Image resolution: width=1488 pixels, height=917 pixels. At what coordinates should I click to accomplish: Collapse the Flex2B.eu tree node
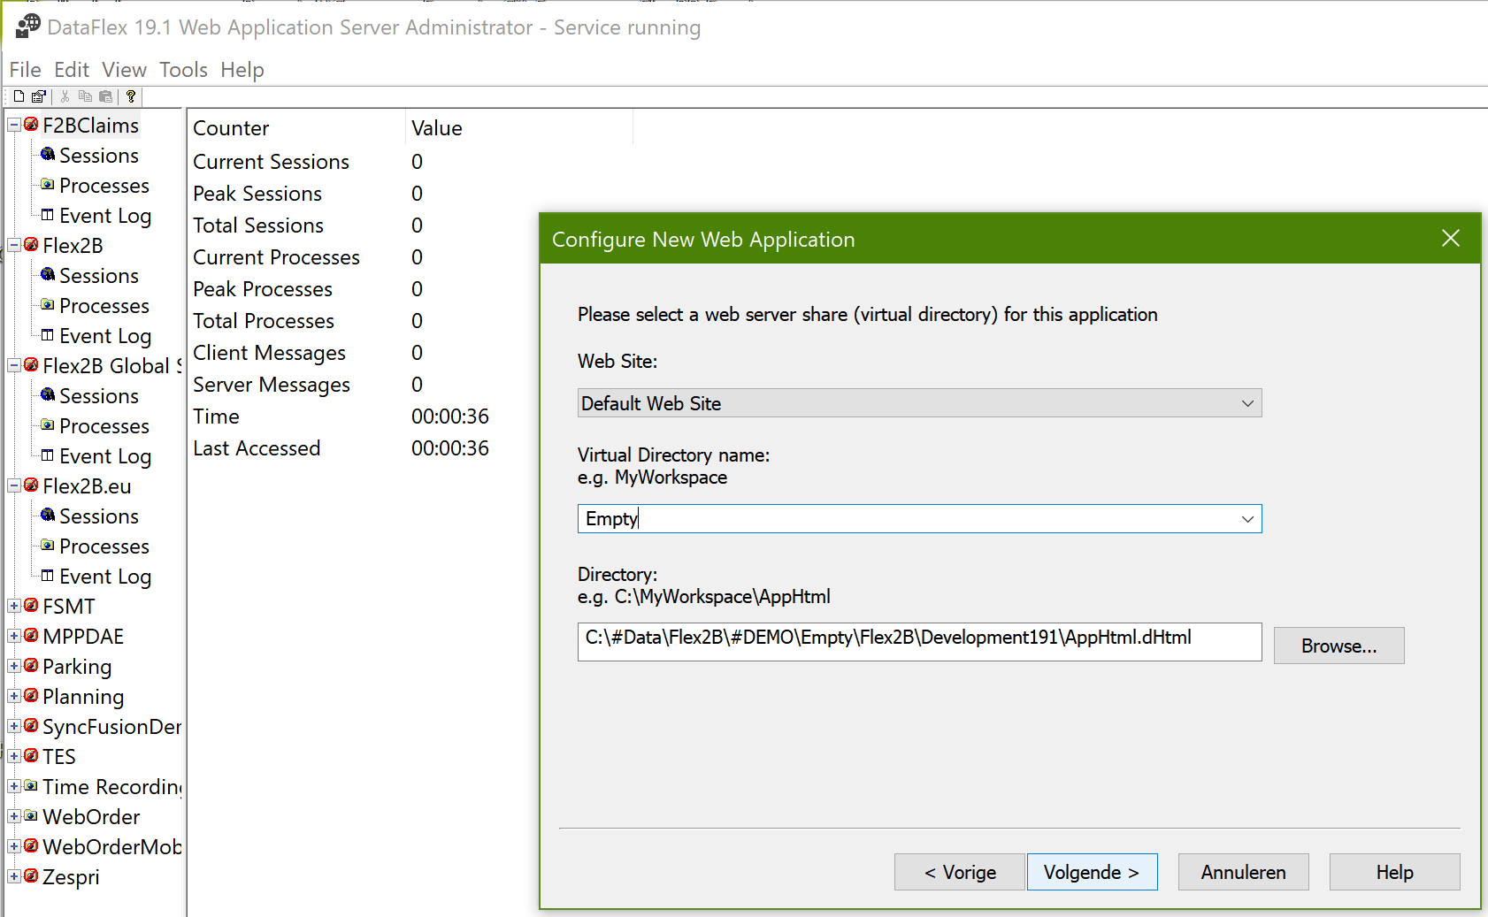(14, 486)
